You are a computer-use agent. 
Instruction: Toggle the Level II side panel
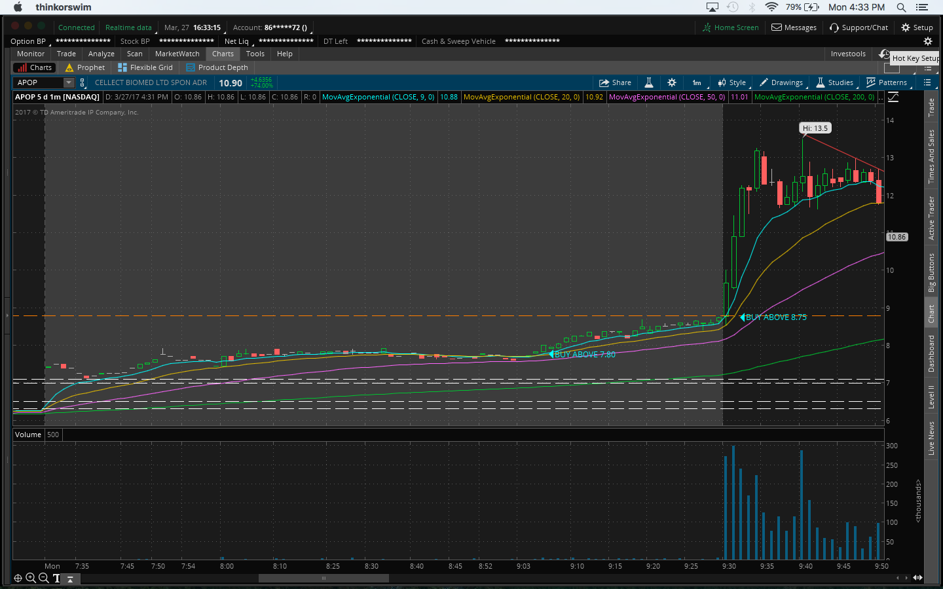pos(931,397)
